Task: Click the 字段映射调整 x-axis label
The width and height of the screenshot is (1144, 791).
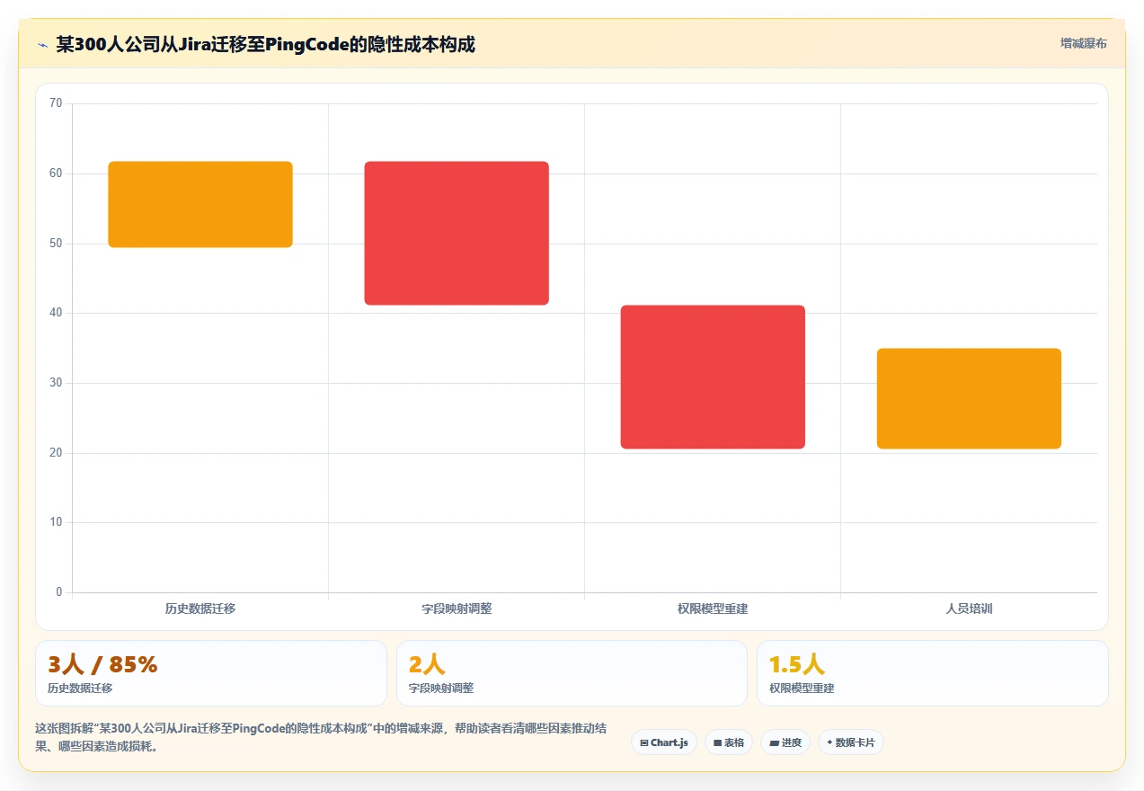Action: [x=457, y=609]
